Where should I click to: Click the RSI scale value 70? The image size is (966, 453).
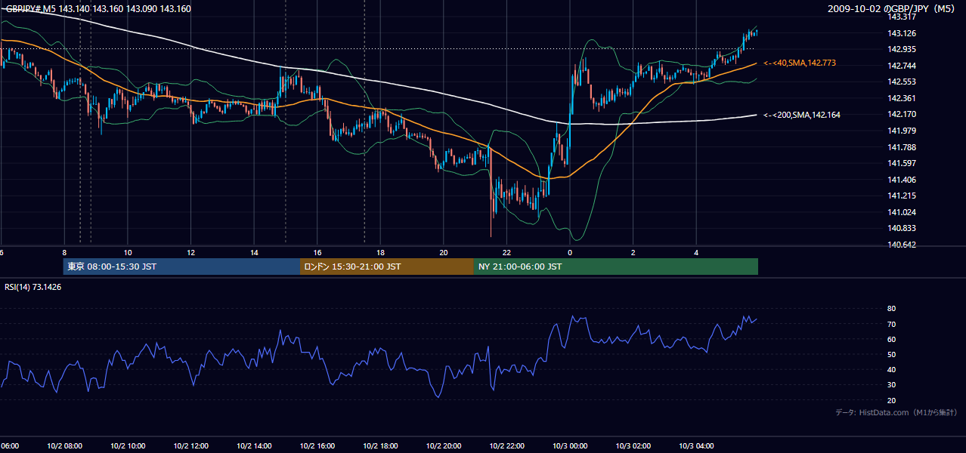coord(891,324)
